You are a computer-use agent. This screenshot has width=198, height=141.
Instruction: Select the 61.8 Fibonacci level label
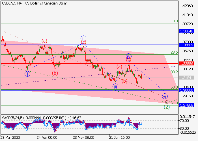point(174,103)
